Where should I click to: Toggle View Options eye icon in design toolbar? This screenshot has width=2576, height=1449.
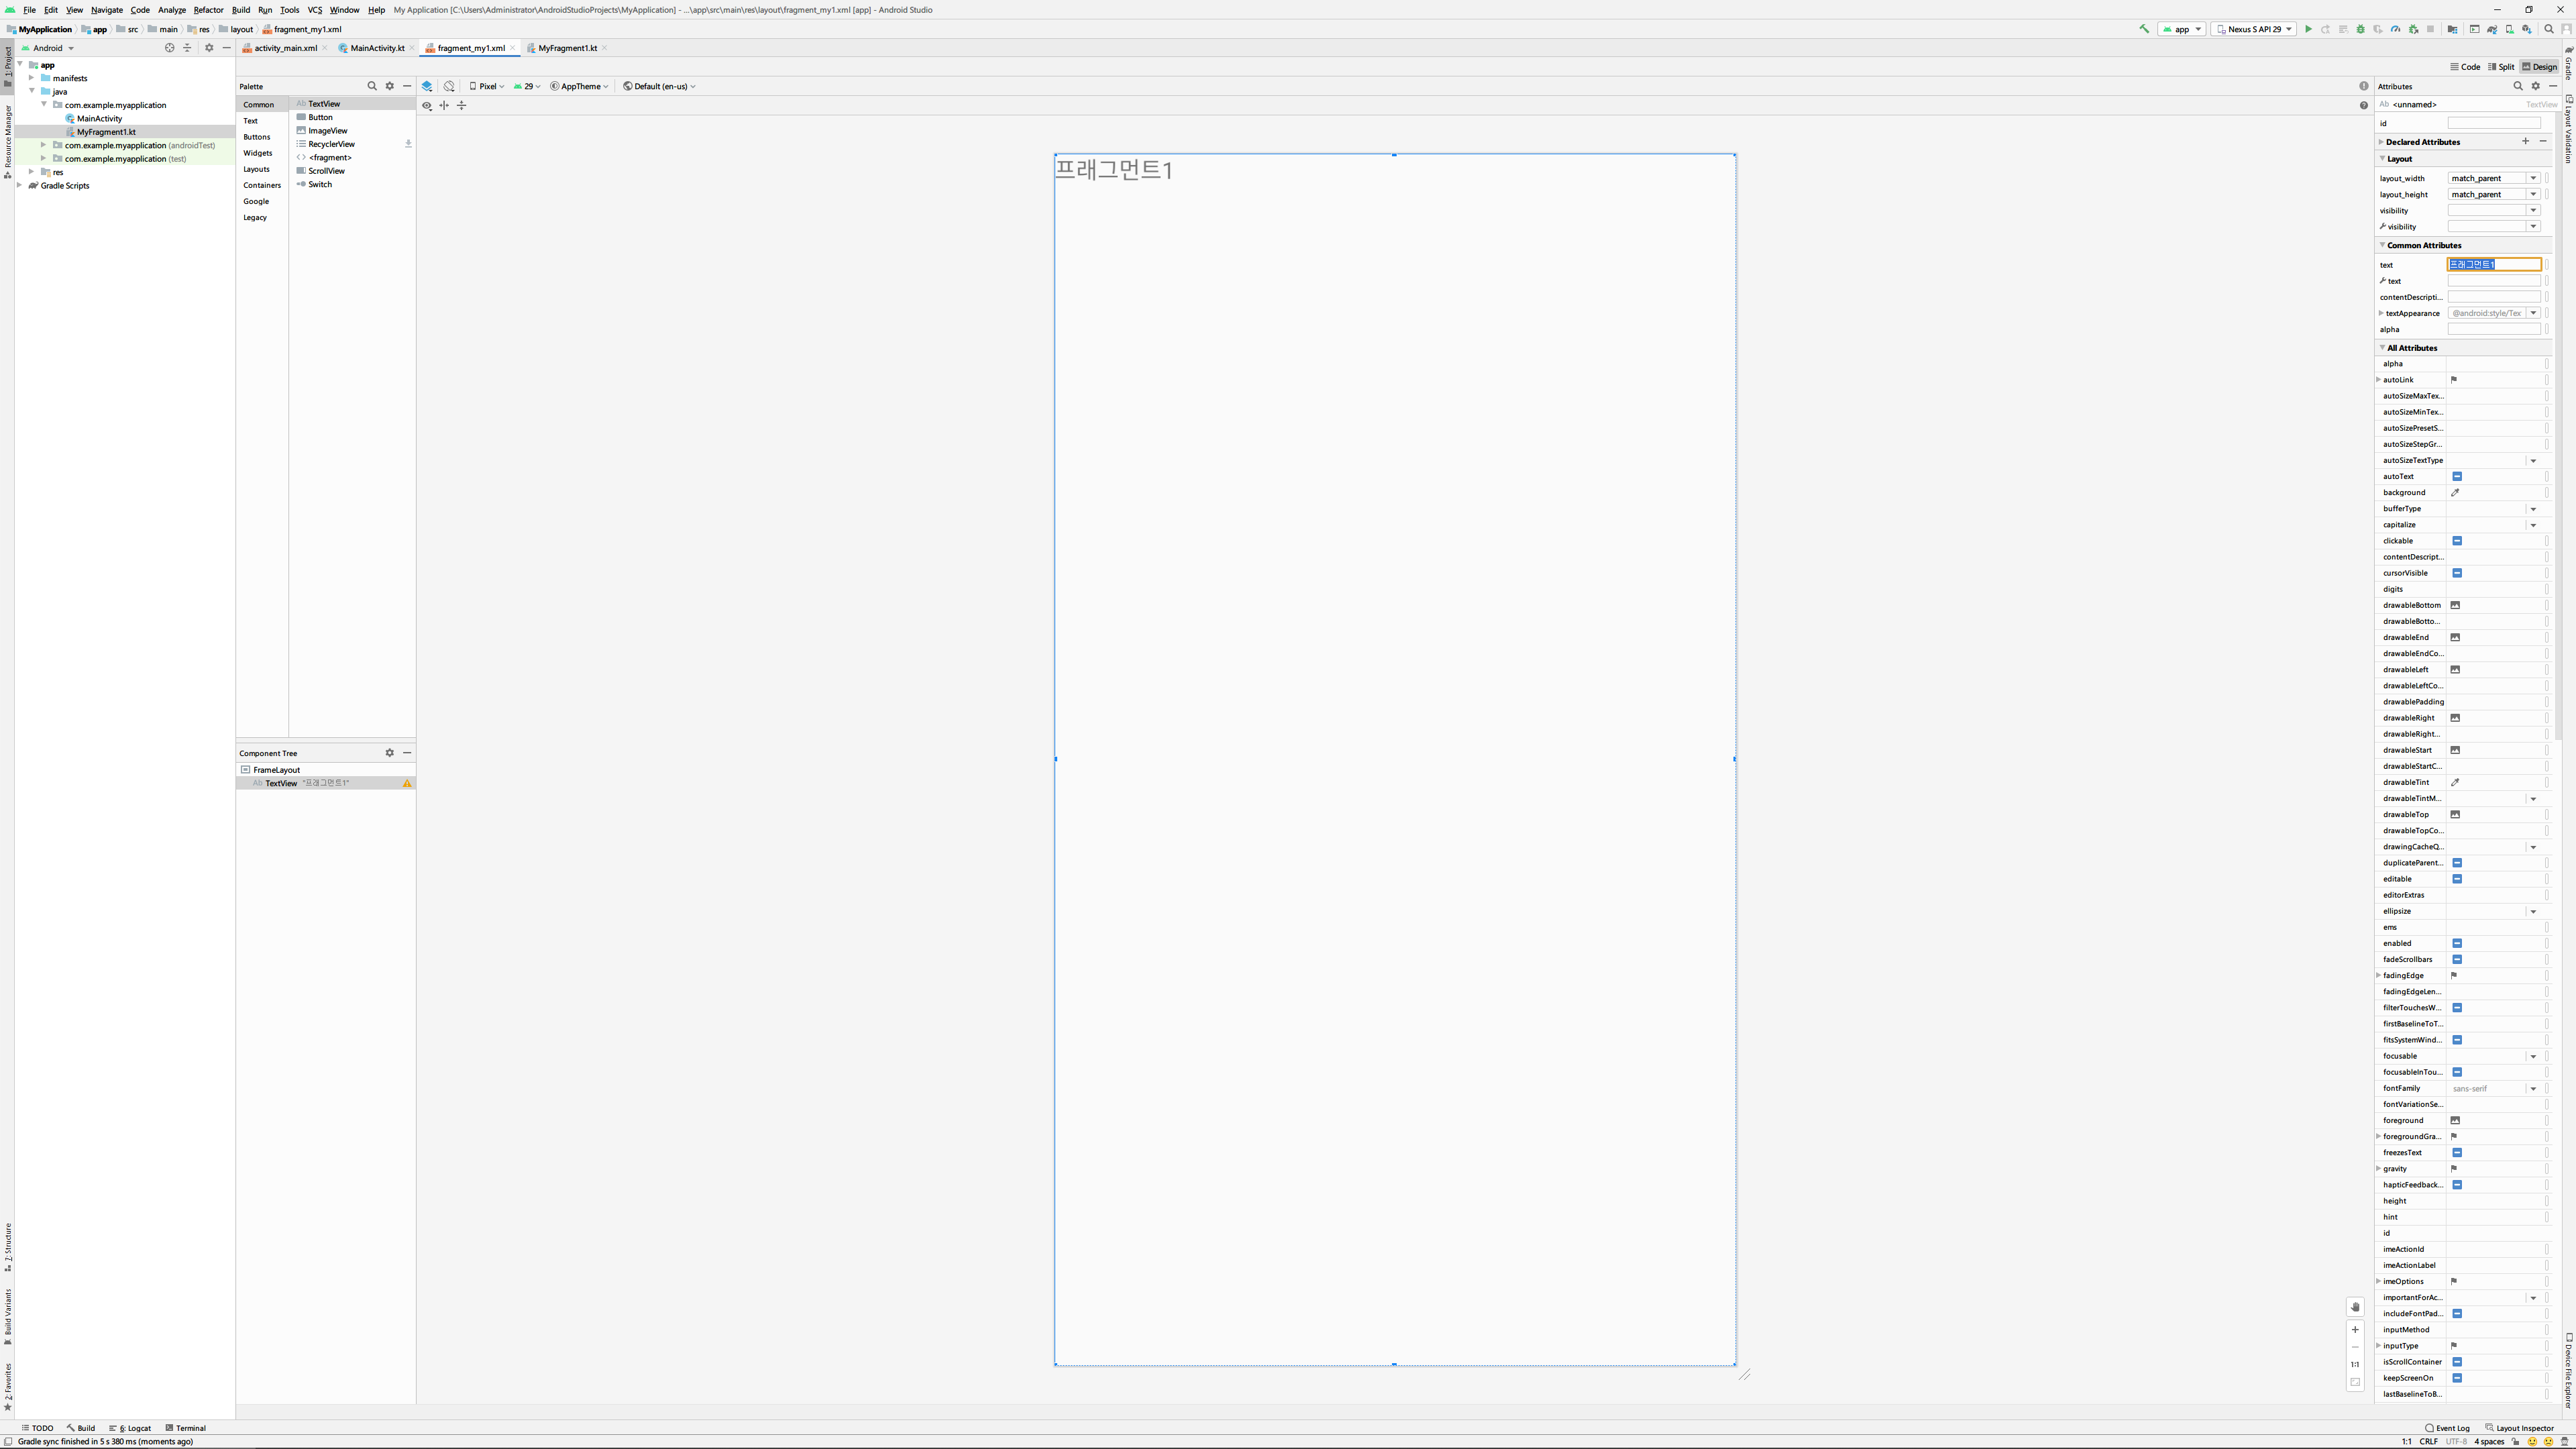click(427, 105)
